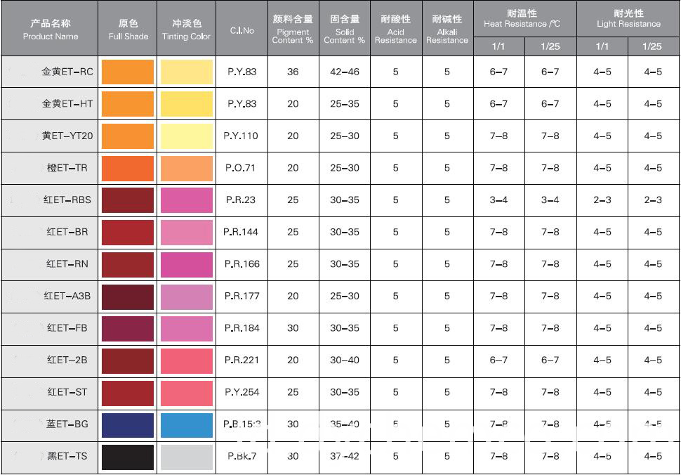
Task: Select C.I. number P.R.177
Action: click(242, 297)
